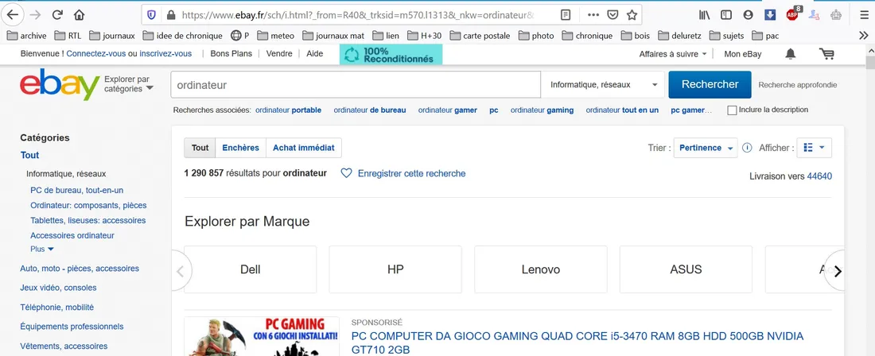Image resolution: width=875 pixels, height=356 pixels.
Task: Switch to the Enchères tab
Action: pos(240,148)
